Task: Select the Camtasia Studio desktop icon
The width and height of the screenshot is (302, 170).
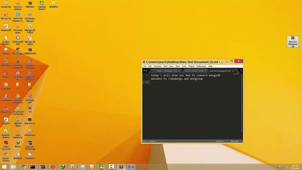Action: [42, 5]
